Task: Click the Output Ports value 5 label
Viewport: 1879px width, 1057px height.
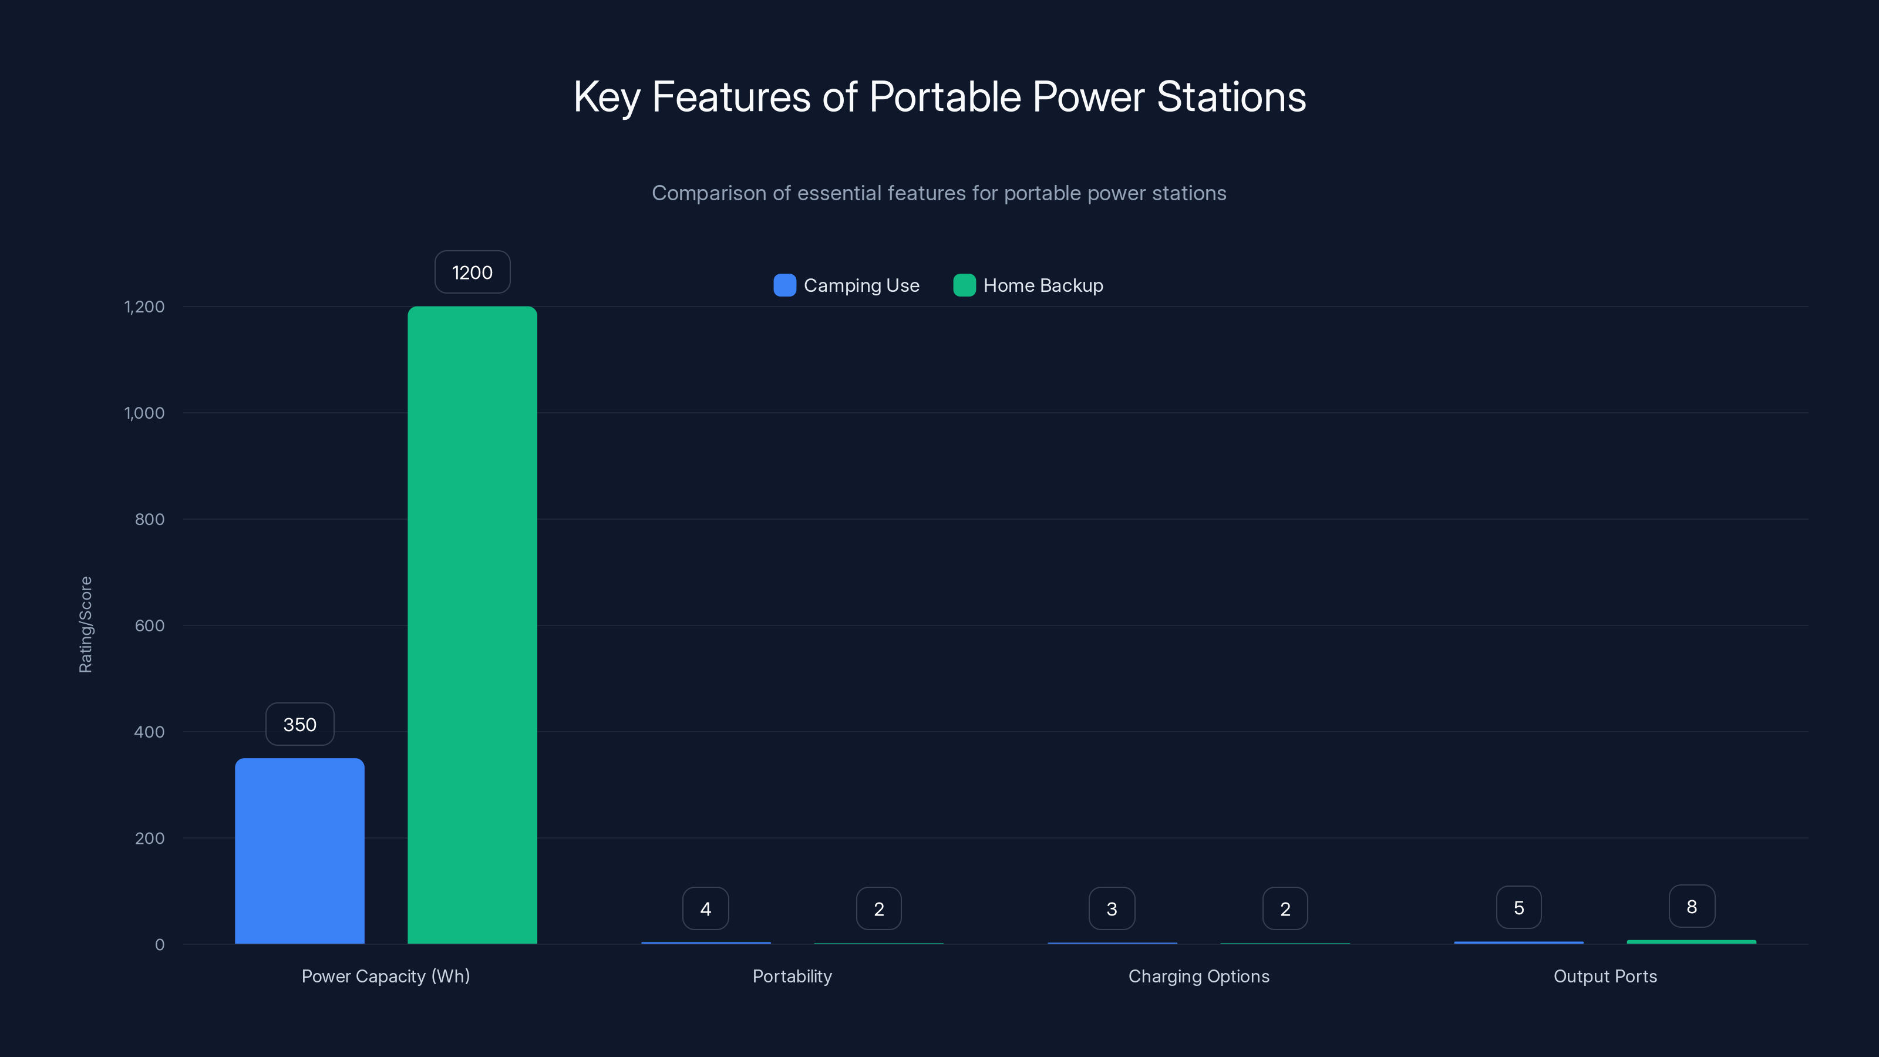Action: 1518,907
